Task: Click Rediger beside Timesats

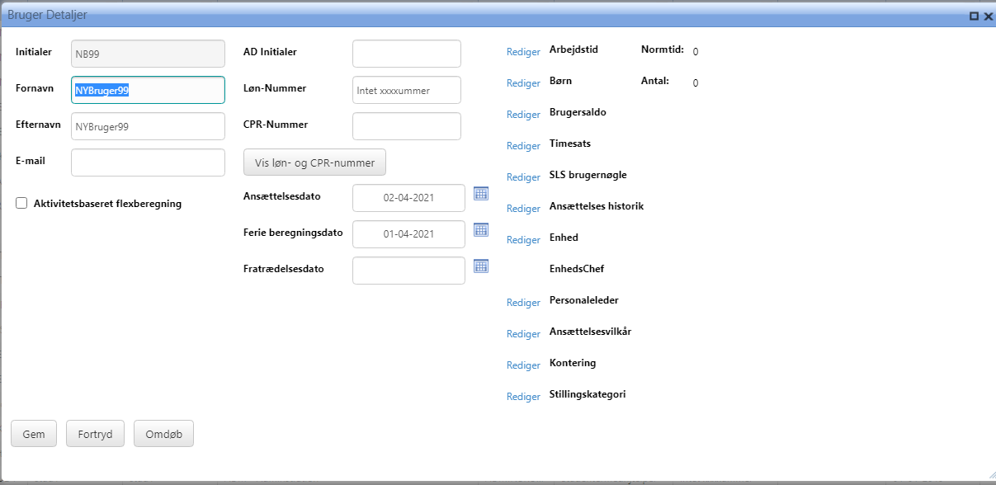Action: [523, 146]
